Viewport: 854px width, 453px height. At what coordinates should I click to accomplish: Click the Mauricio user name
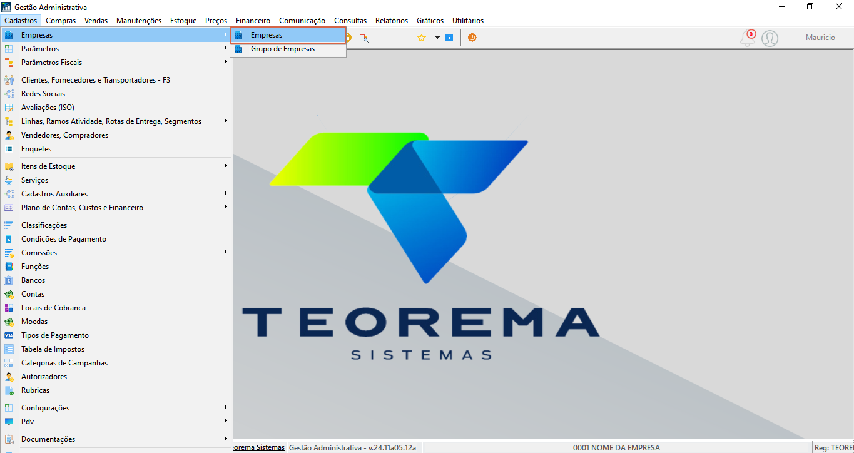(820, 38)
